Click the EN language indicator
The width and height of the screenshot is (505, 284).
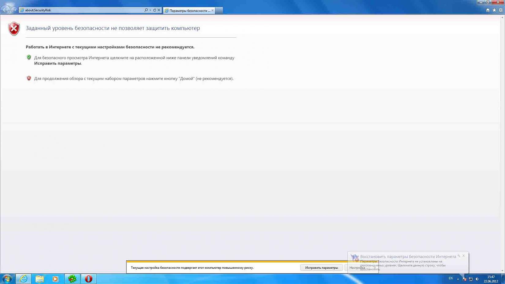click(x=451, y=278)
